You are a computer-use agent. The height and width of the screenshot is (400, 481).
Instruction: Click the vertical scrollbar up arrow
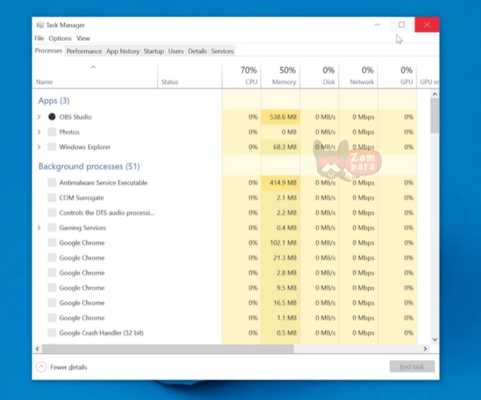(x=434, y=94)
